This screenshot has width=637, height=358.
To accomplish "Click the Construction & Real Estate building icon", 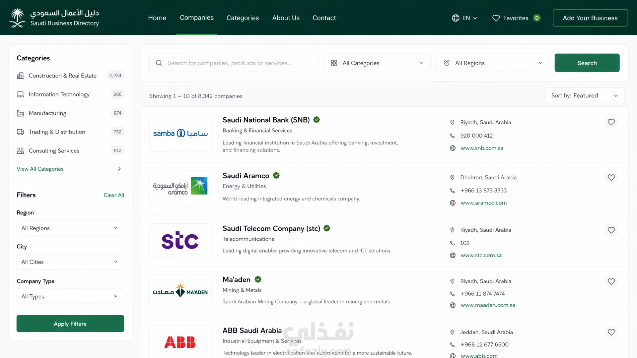I will [20, 76].
